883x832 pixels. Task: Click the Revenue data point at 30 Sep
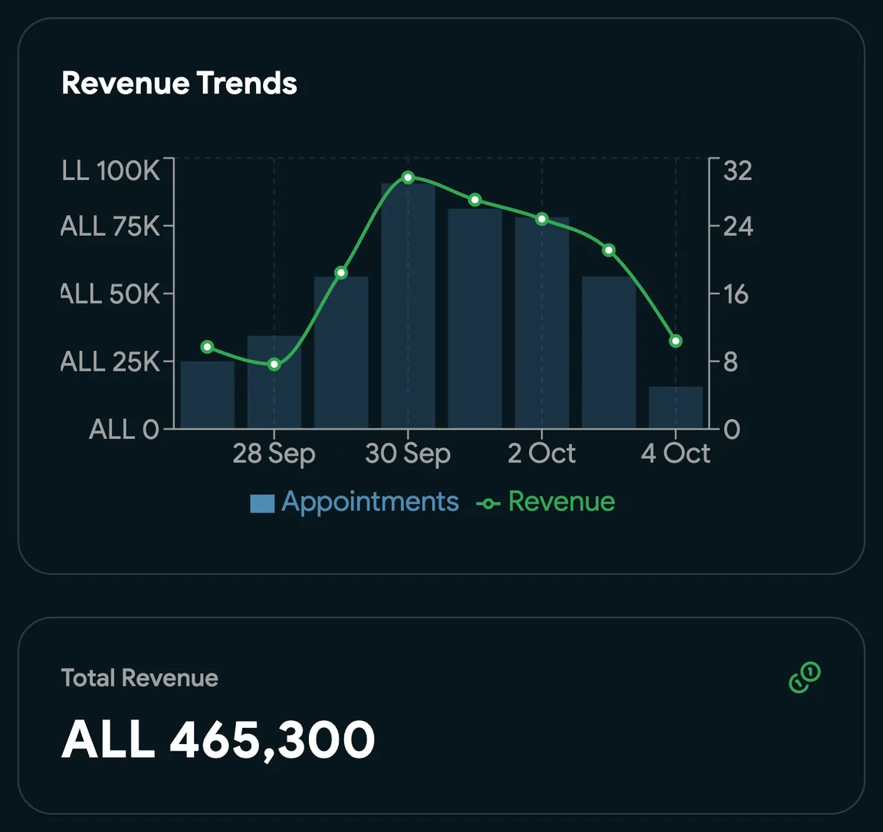(409, 178)
